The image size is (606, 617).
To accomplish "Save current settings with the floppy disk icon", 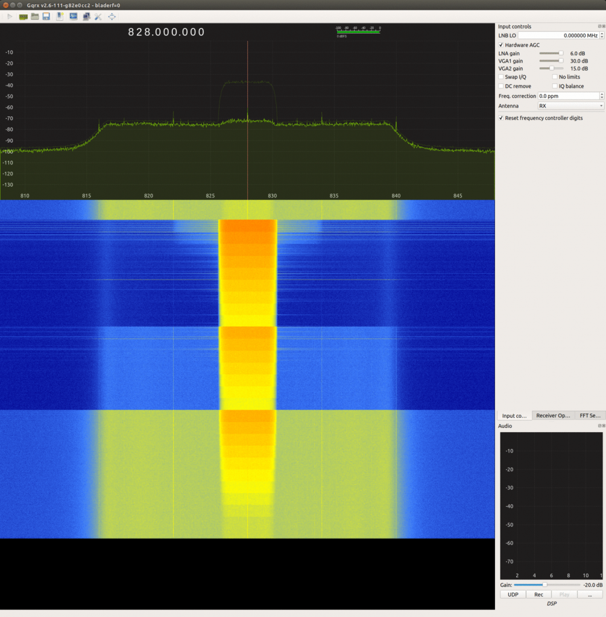I will tap(46, 16).
